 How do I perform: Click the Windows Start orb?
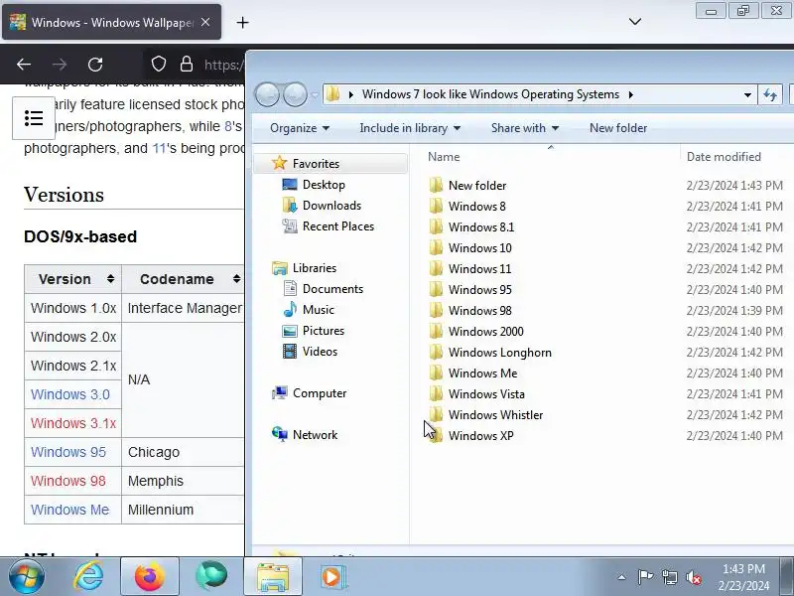click(x=26, y=576)
